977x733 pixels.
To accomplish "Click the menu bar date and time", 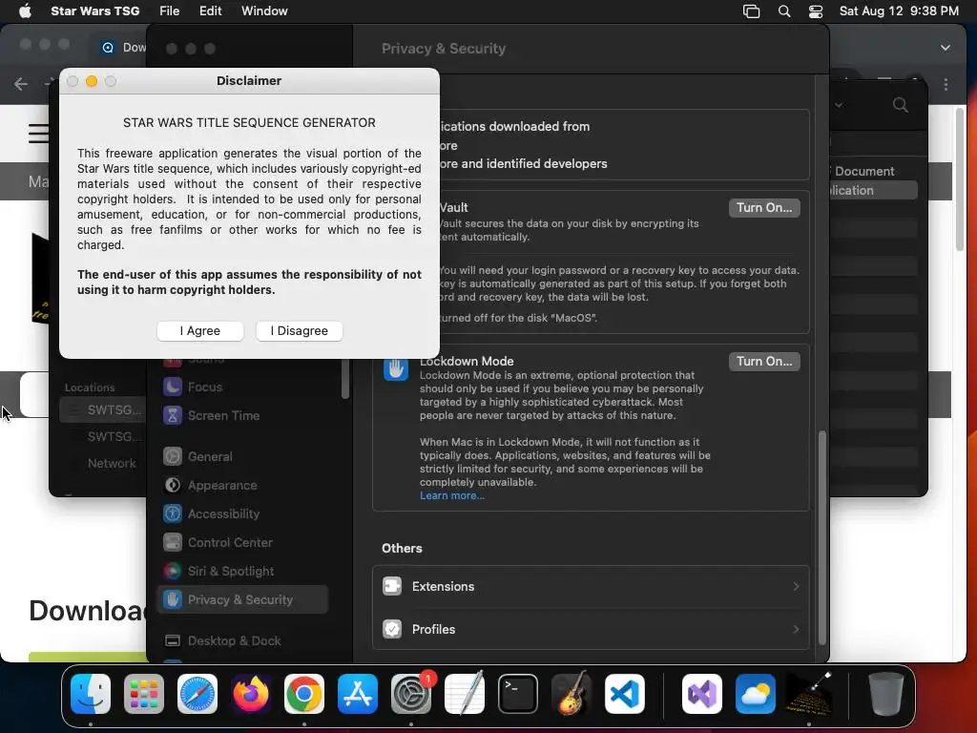I will click(x=899, y=11).
